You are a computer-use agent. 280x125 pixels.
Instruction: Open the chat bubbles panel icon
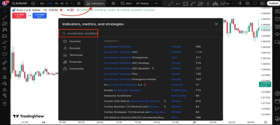277,42
